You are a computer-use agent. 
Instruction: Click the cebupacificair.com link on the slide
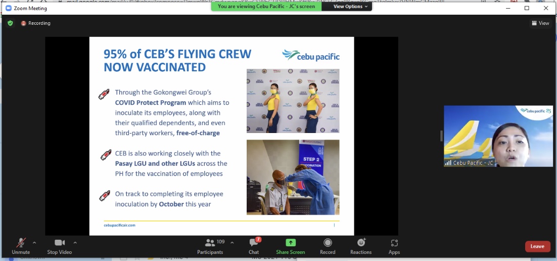[x=119, y=225]
